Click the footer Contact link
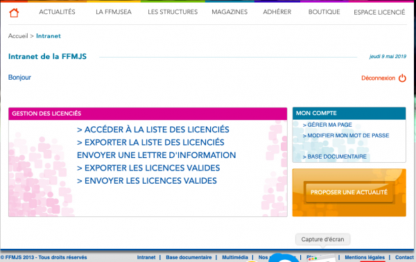The image size is (416, 262). coord(404,257)
